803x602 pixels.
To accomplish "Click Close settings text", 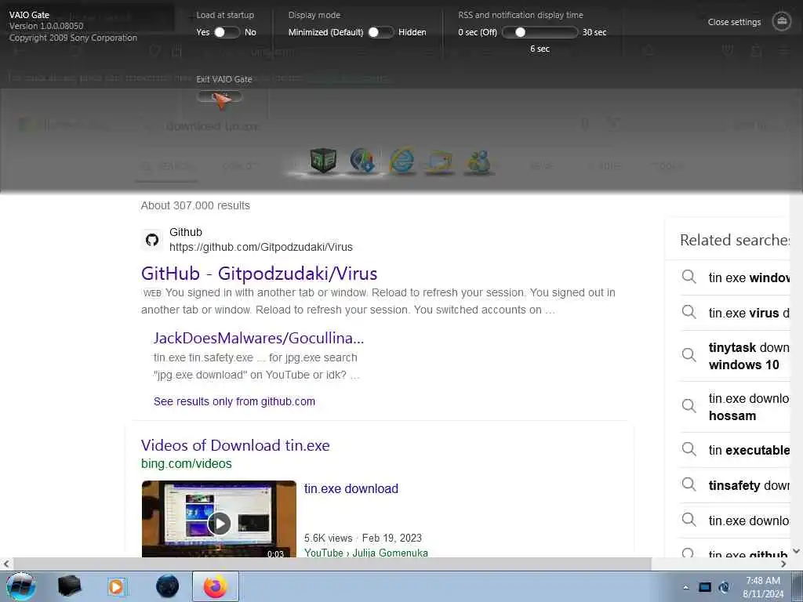I will point(734,22).
